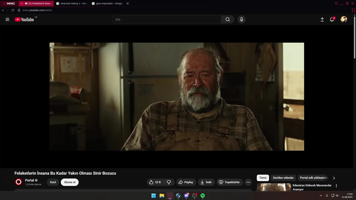Click the video player frame

coord(177,97)
